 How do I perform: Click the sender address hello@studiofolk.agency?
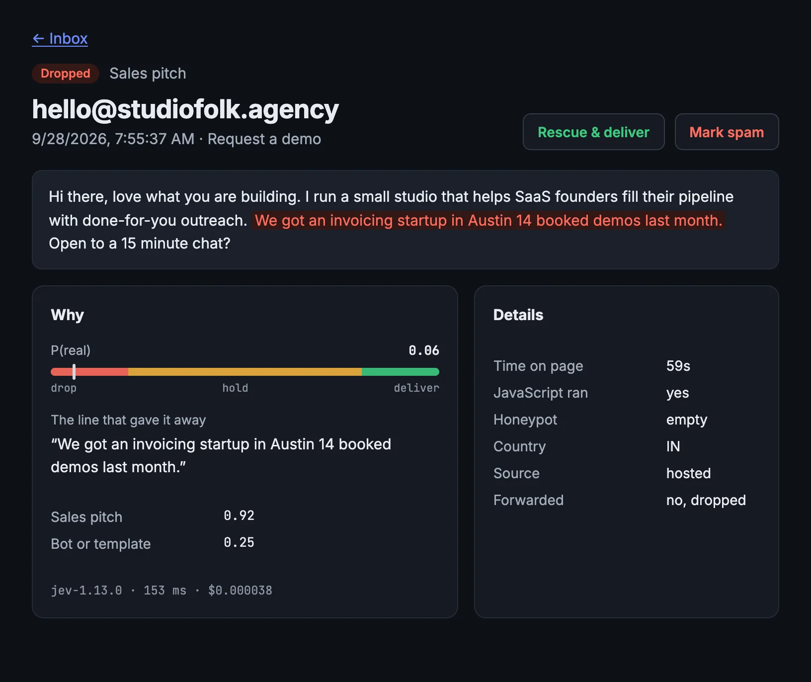point(185,109)
